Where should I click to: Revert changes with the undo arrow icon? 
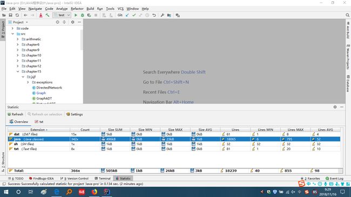154,15
